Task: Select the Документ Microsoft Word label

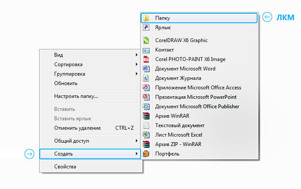Action: pos(185,69)
